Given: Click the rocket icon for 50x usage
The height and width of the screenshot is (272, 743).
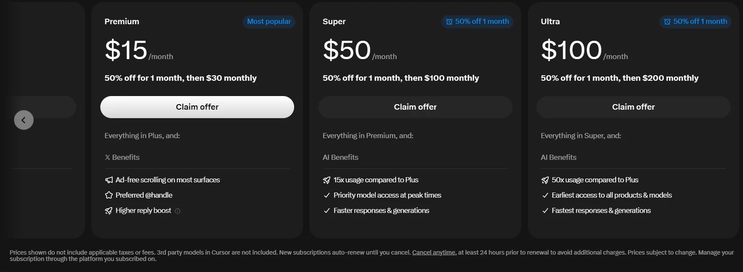Looking at the screenshot, I should click(545, 180).
